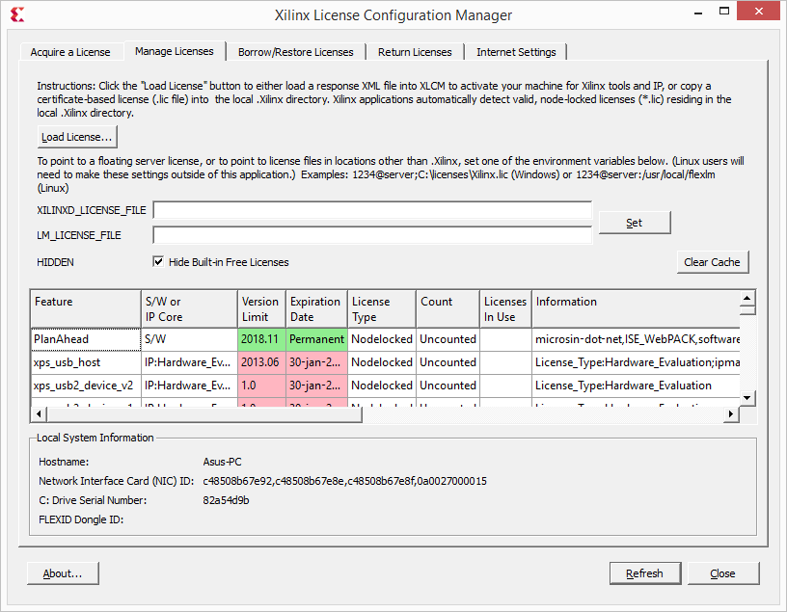This screenshot has height=612, width=787.
Task: Click the NIC ID value text
Action: tap(344, 481)
